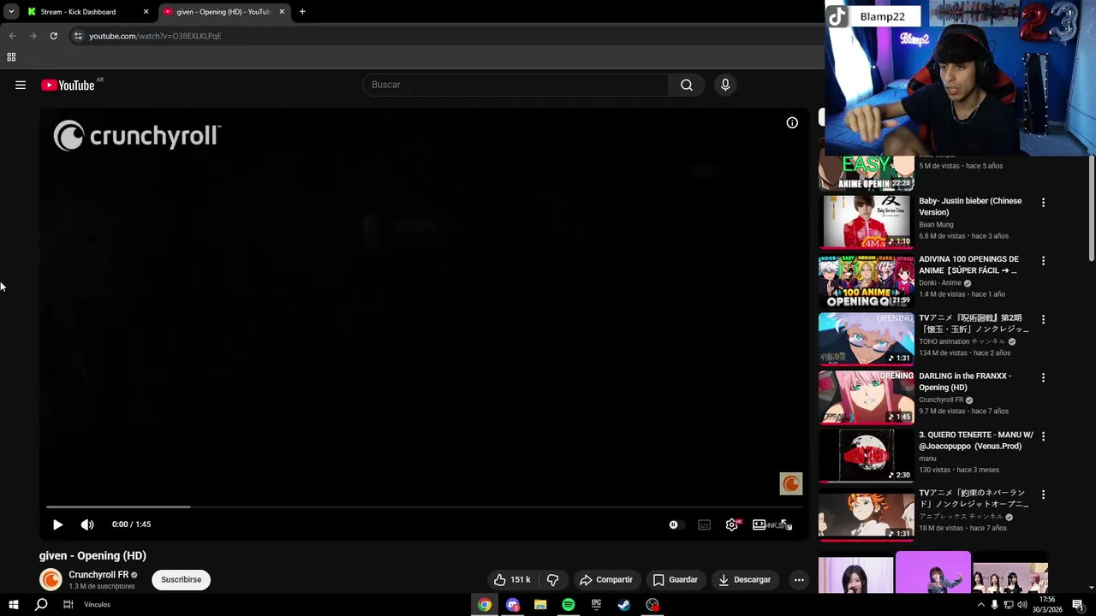Open DARLING in the FRANXX video title
Viewport: 1096px width, 616px height.
pyautogui.click(x=965, y=382)
